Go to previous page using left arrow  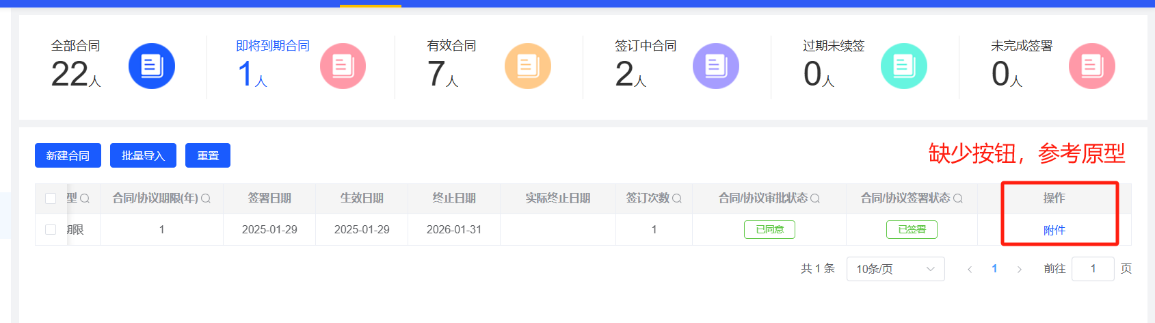[x=970, y=269]
